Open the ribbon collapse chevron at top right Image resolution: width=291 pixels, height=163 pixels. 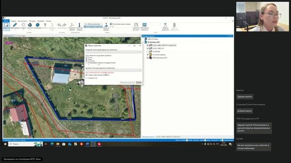[232, 21]
